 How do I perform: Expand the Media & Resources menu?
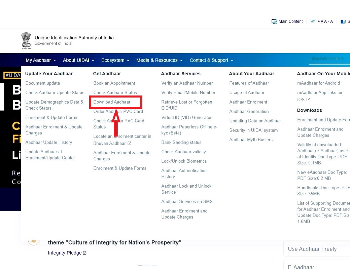[160, 60]
